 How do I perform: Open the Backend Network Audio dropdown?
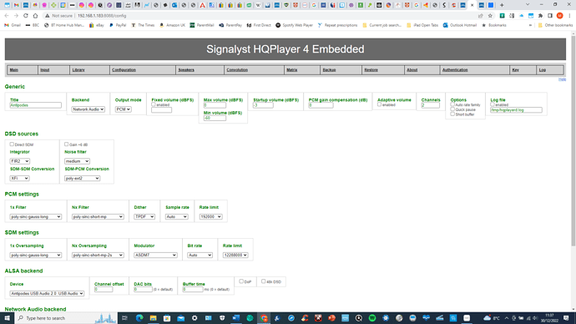click(88, 109)
